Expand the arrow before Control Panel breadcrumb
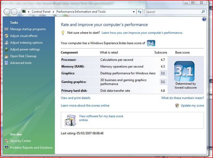The image size is (213, 158). click(x=29, y=12)
